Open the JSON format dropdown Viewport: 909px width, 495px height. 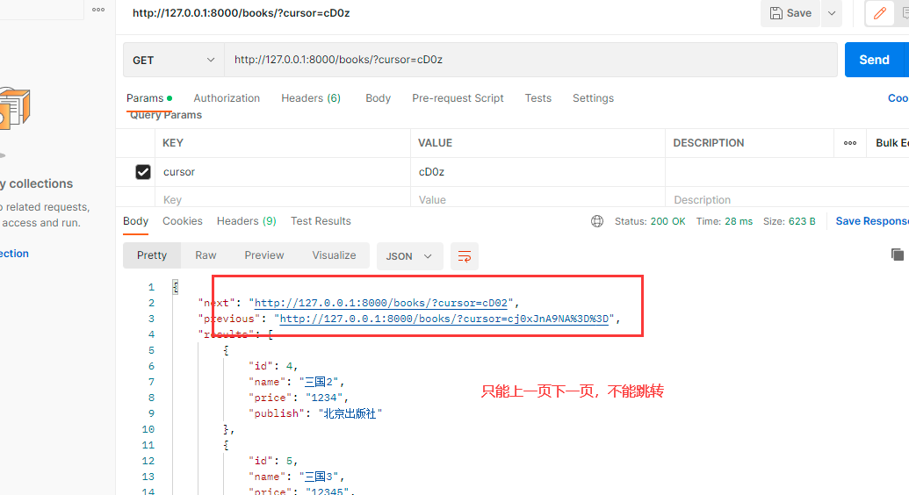coord(410,256)
